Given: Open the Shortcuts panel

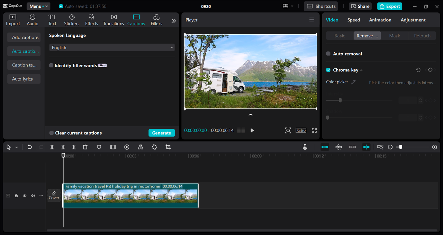Looking at the screenshot, I should 321,6.
